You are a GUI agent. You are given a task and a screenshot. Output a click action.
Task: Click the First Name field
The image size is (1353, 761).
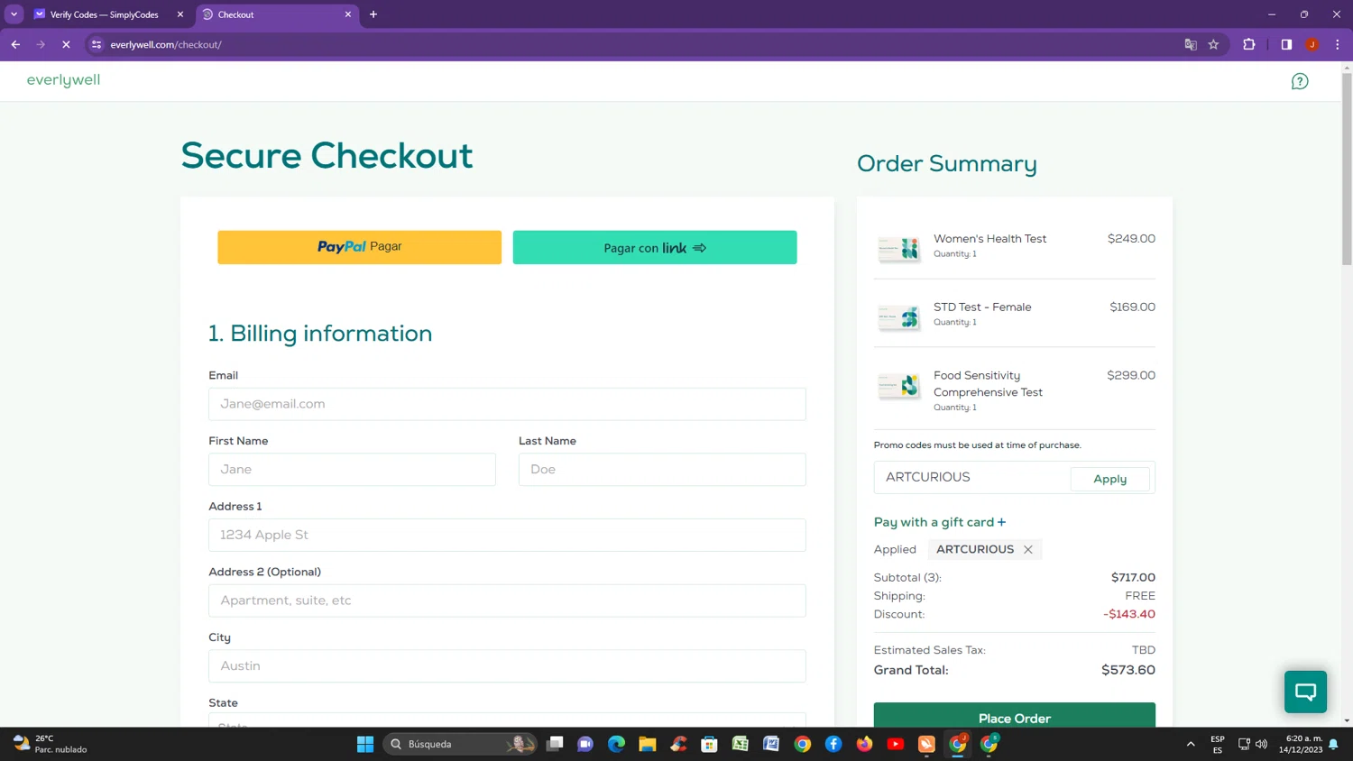click(352, 470)
